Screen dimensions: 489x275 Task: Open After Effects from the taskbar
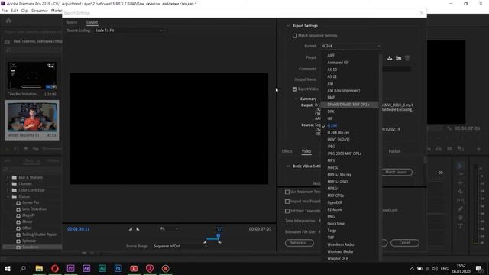(86, 268)
